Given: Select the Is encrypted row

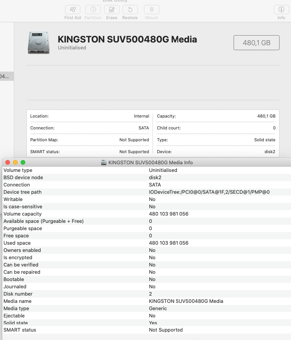Looking at the screenshot, I should [x=147, y=258].
